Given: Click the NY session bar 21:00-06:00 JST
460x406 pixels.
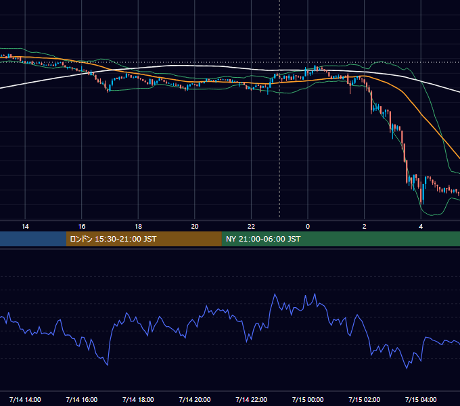Looking at the screenshot, I should [x=340, y=239].
